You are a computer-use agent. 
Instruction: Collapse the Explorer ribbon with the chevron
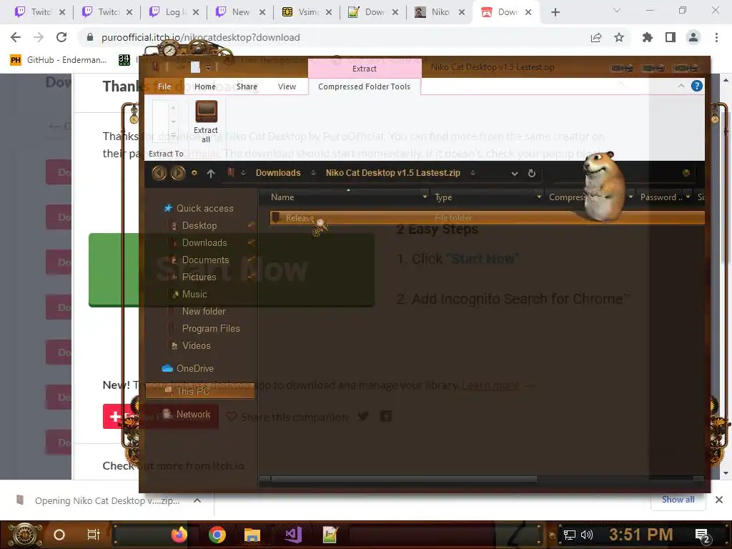681,86
